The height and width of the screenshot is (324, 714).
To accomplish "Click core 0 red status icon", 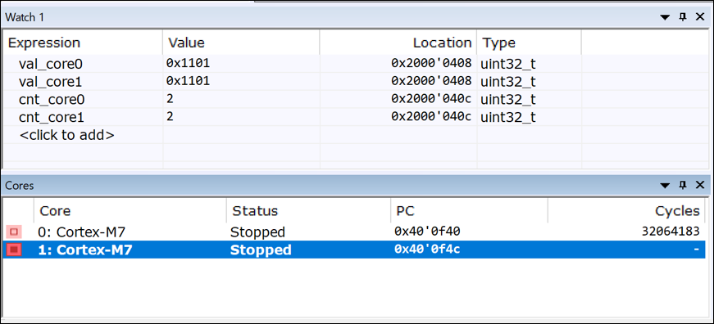I will coord(14,232).
